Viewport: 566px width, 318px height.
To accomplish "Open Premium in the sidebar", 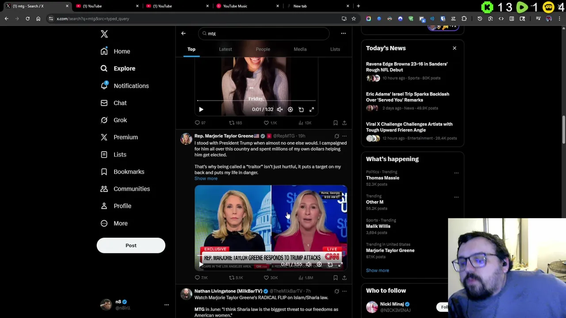I will tap(119, 137).
